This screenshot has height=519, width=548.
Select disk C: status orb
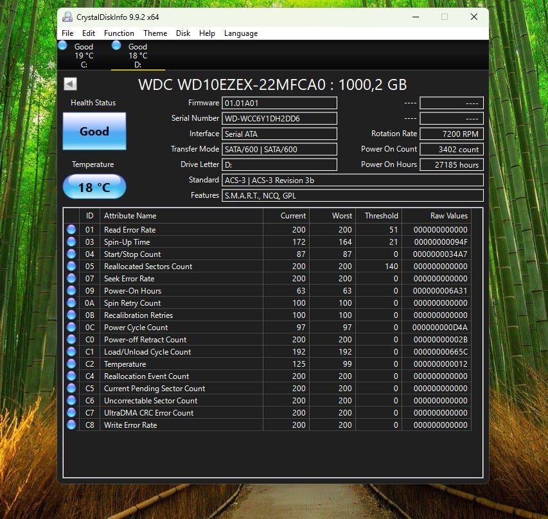pyautogui.click(x=62, y=46)
